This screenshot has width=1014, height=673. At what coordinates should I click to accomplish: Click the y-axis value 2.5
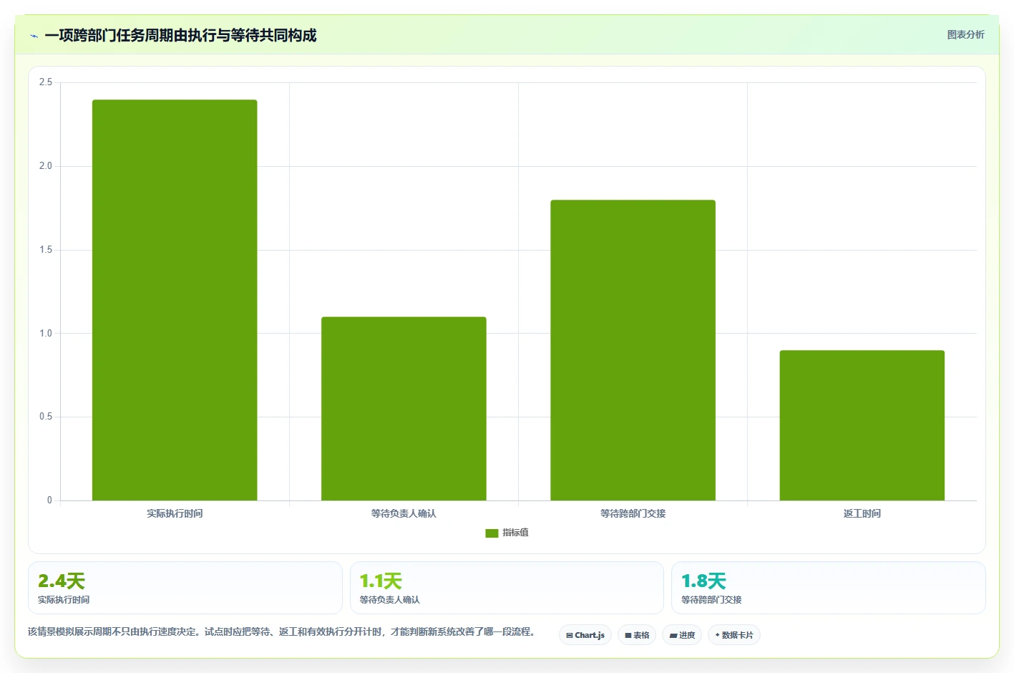tap(46, 82)
